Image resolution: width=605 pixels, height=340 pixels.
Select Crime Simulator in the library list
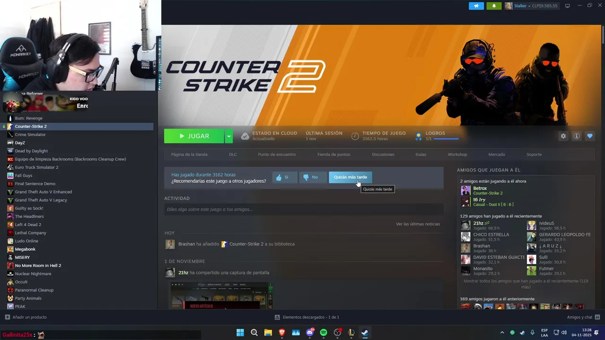click(30, 135)
